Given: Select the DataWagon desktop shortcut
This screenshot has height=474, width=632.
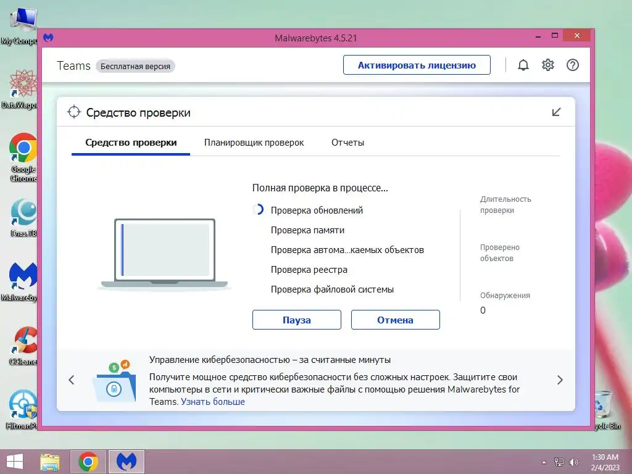Looking at the screenshot, I should tap(19, 89).
